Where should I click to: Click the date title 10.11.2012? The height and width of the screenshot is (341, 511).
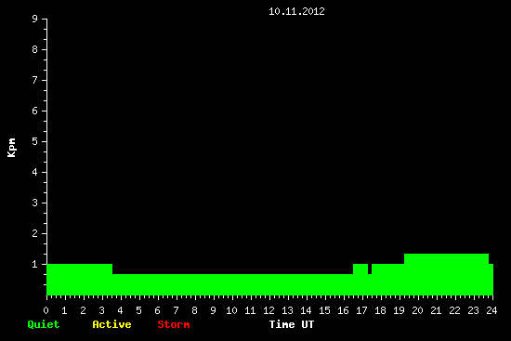pos(296,11)
